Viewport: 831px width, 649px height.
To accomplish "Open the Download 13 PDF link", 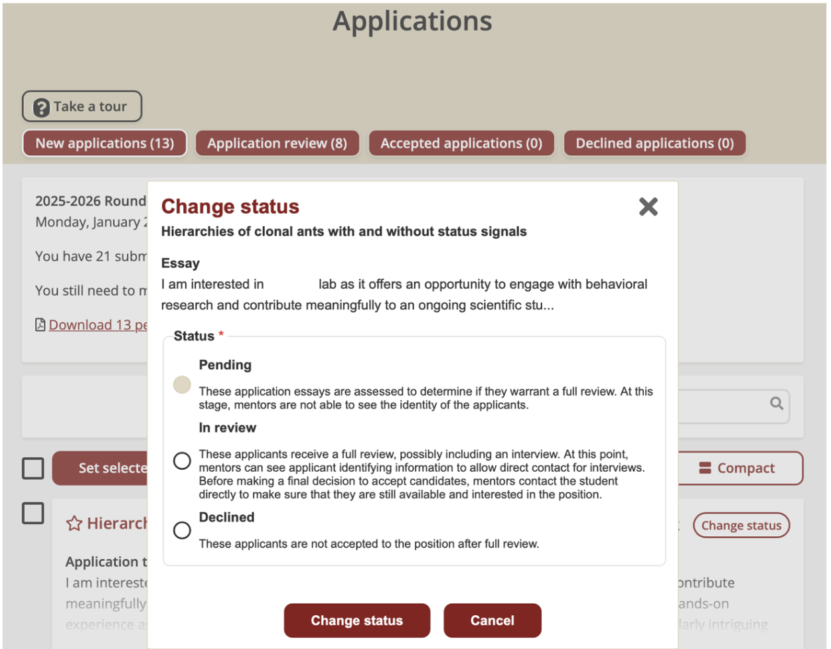I will (x=98, y=324).
